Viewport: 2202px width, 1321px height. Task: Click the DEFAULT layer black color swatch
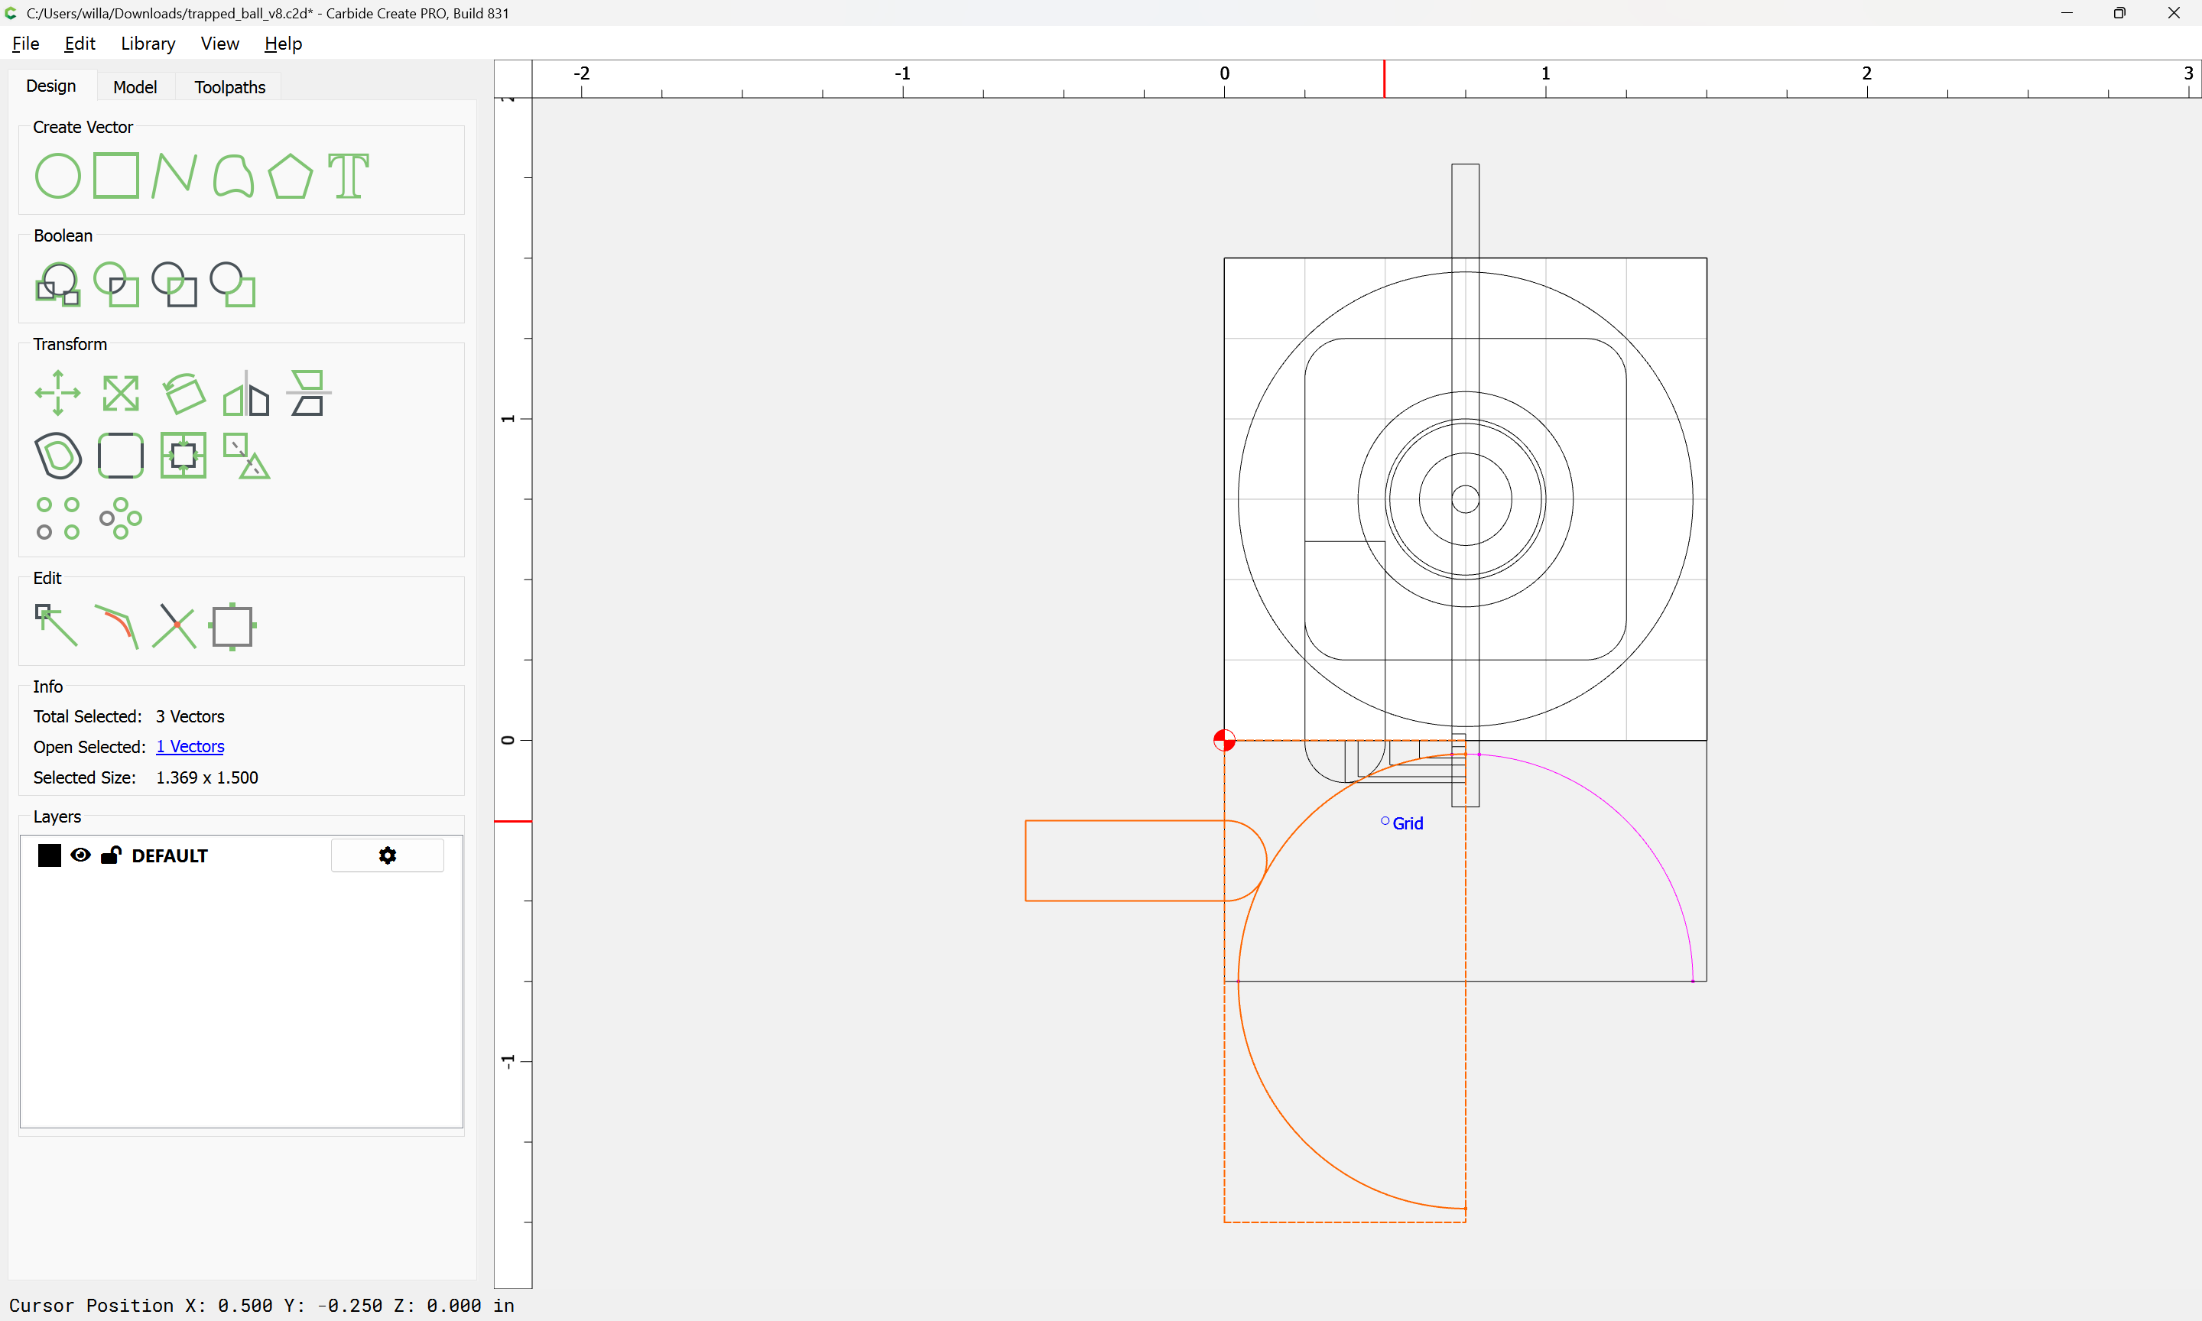pyautogui.click(x=50, y=855)
